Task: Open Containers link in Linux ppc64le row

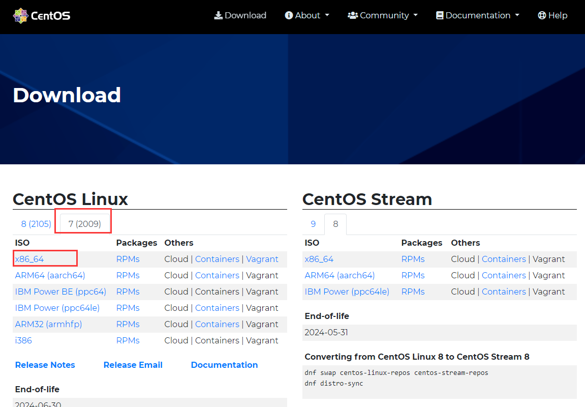Action: [217, 308]
